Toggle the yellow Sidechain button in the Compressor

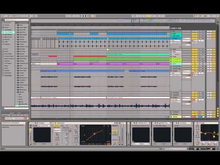pyautogui.click(x=57, y=126)
